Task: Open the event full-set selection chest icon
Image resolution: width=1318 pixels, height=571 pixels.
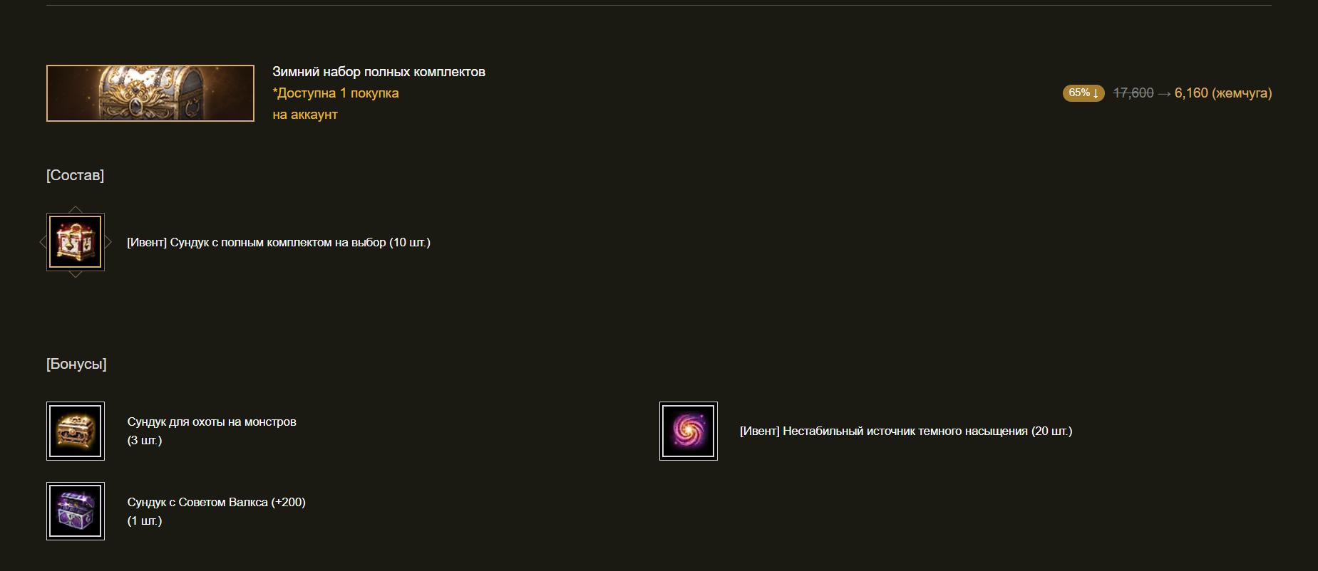Action: pos(76,242)
